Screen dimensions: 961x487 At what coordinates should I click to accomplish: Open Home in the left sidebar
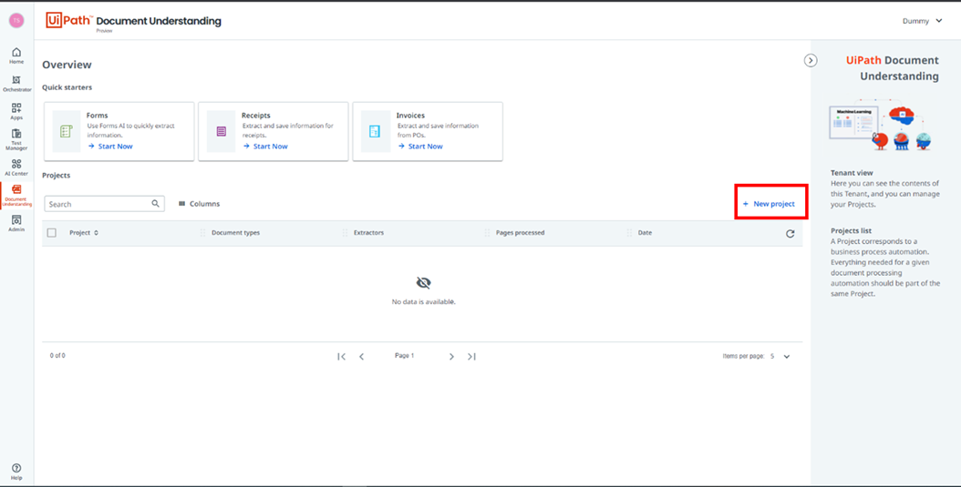pyautogui.click(x=16, y=56)
